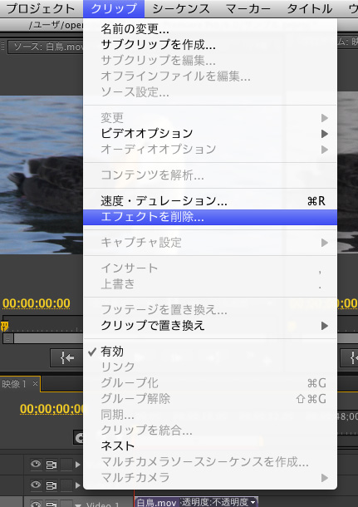
Task: Toggle eye visibility on the uppermost video track
Action: [36, 465]
